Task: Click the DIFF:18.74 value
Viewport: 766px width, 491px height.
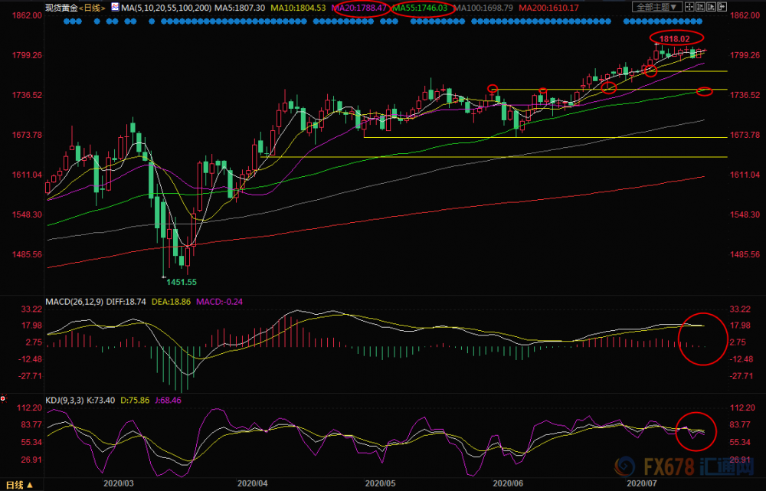Action: pyautogui.click(x=126, y=302)
